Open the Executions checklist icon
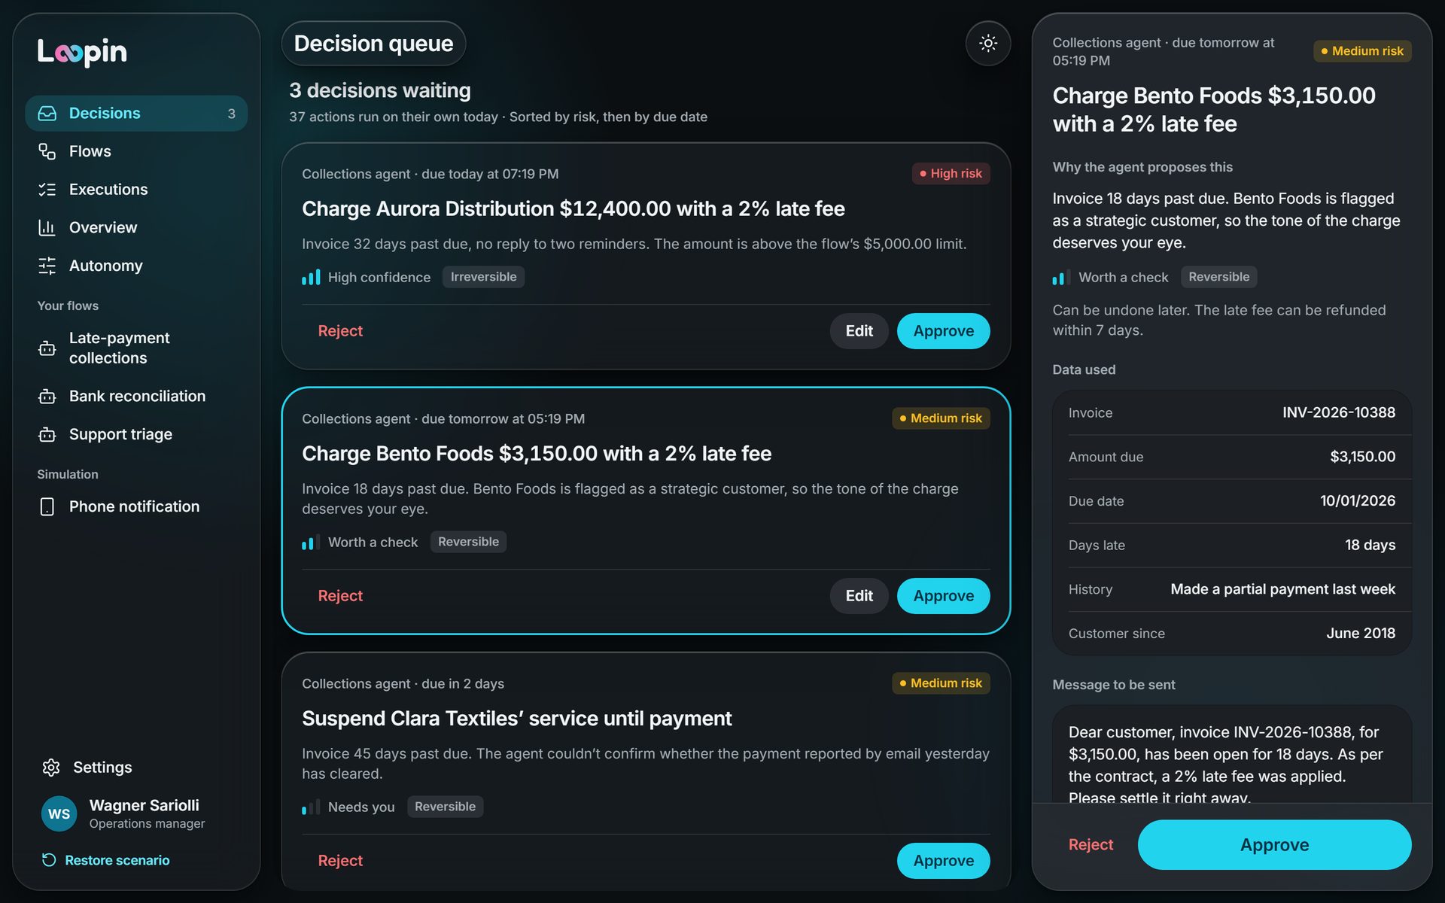The width and height of the screenshot is (1445, 903). [x=47, y=190]
